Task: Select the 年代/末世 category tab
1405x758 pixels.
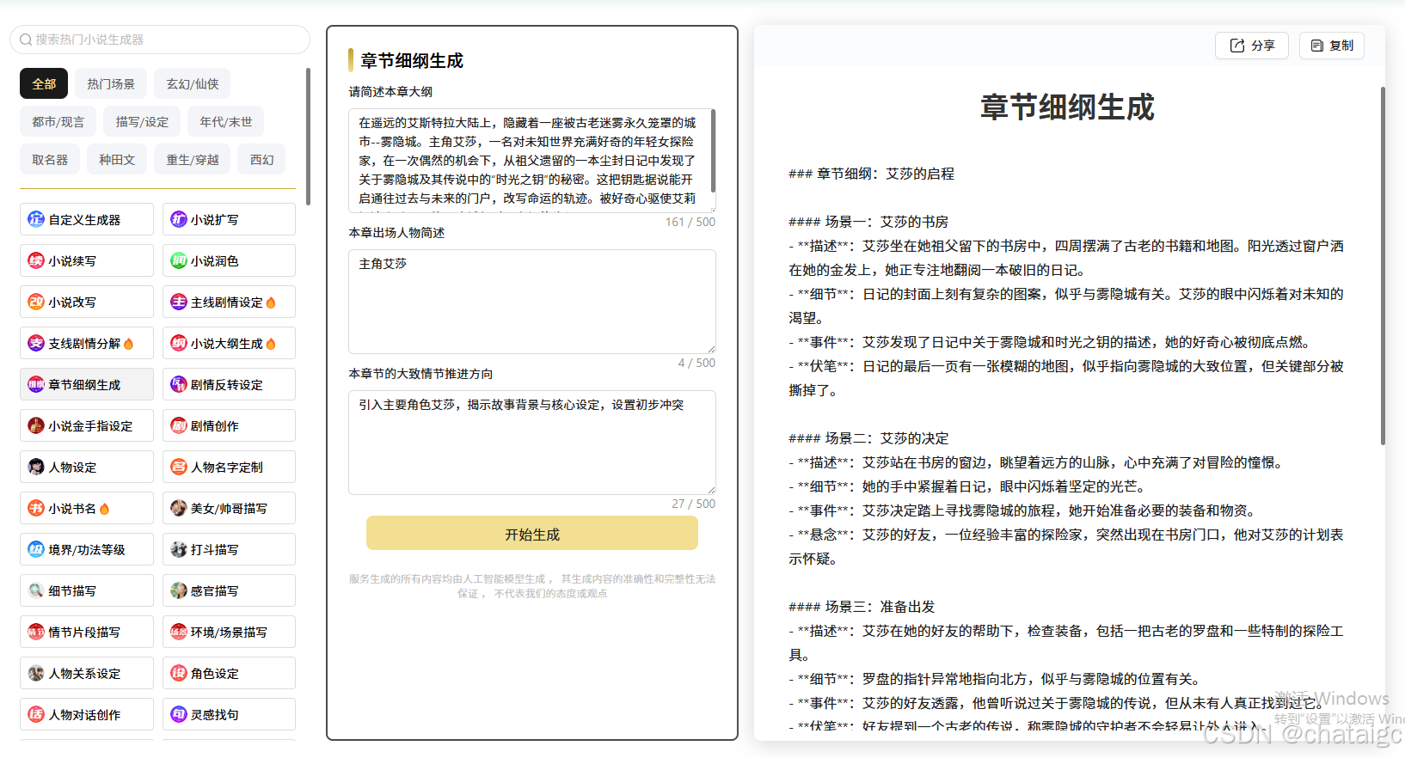Action: (226, 121)
